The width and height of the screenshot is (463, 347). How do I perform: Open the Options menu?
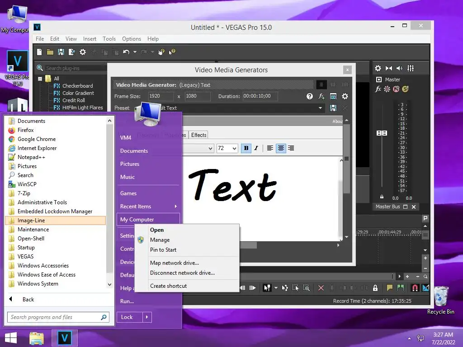(x=132, y=39)
